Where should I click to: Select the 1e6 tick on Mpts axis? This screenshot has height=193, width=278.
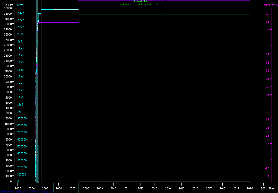click(x=19, y=111)
